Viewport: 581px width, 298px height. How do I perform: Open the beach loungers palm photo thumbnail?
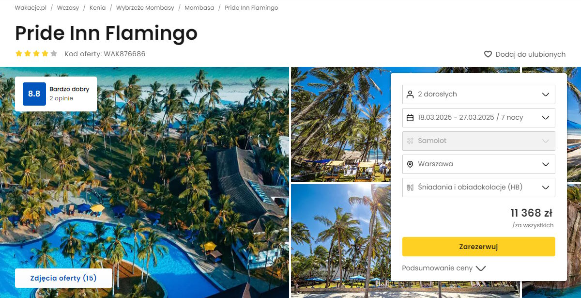pyautogui.click(x=340, y=124)
